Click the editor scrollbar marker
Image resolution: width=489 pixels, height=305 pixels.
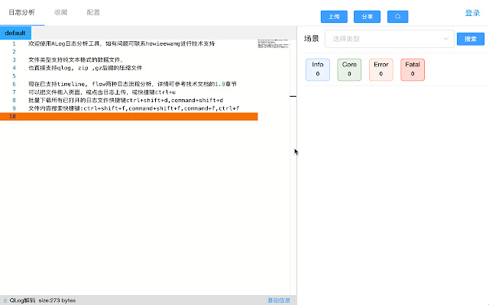tap(293, 97)
